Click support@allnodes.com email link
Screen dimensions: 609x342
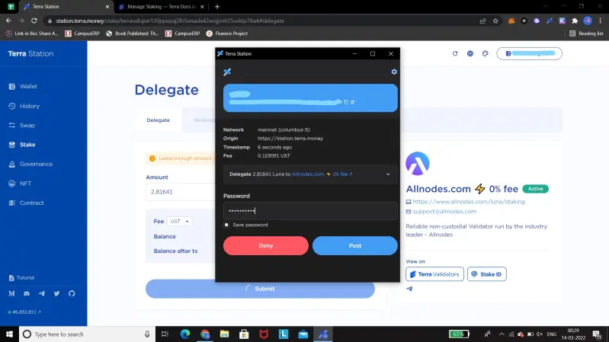click(444, 212)
